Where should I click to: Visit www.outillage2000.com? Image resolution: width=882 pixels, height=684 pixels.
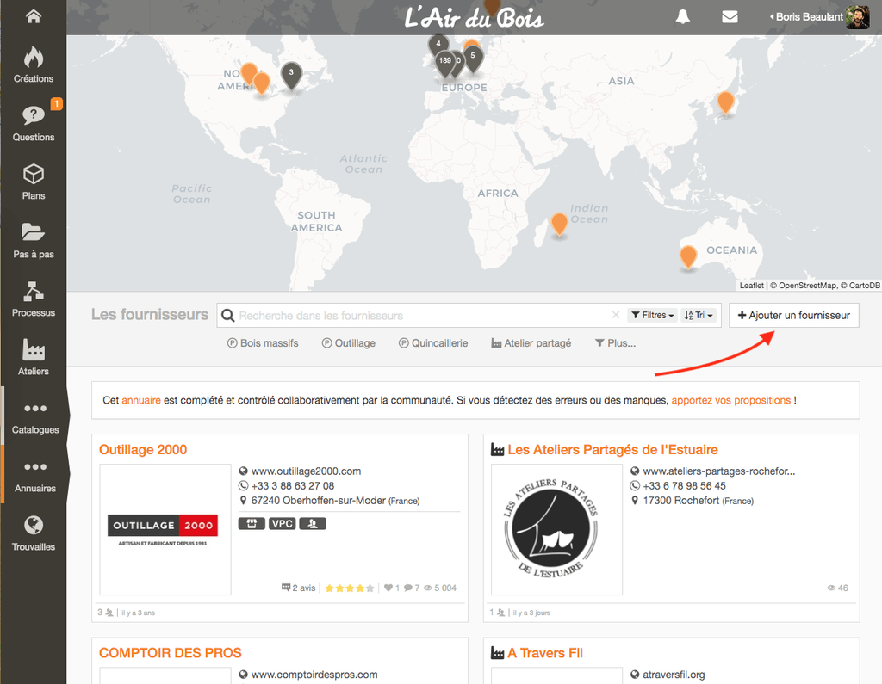click(306, 471)
